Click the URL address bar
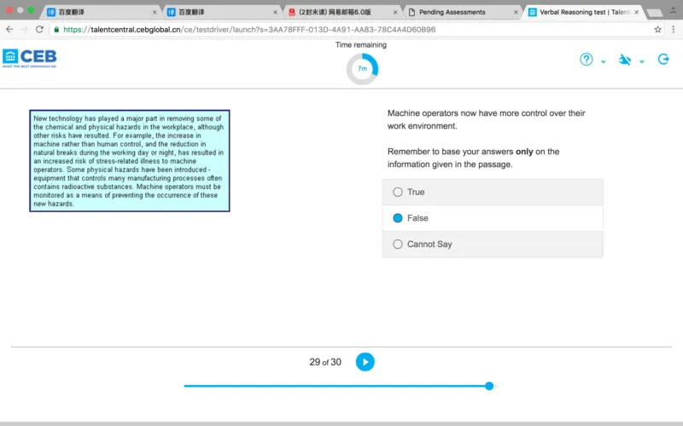The height and width of the screenshot is (426, 683). 341,29
